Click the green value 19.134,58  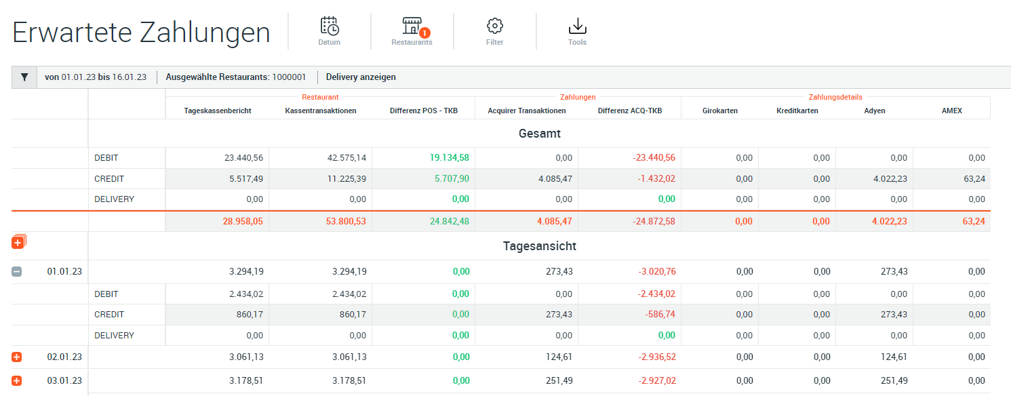tap(449, 158)
